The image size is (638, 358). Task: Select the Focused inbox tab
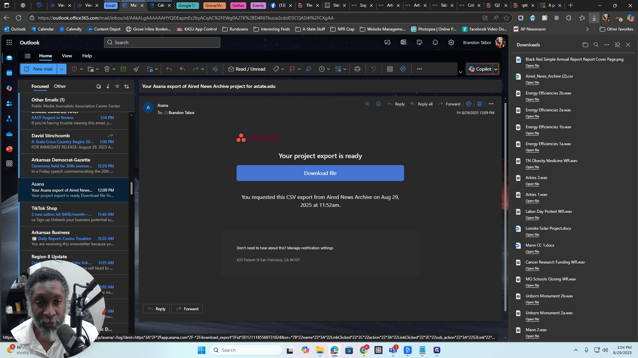point(40,86)
